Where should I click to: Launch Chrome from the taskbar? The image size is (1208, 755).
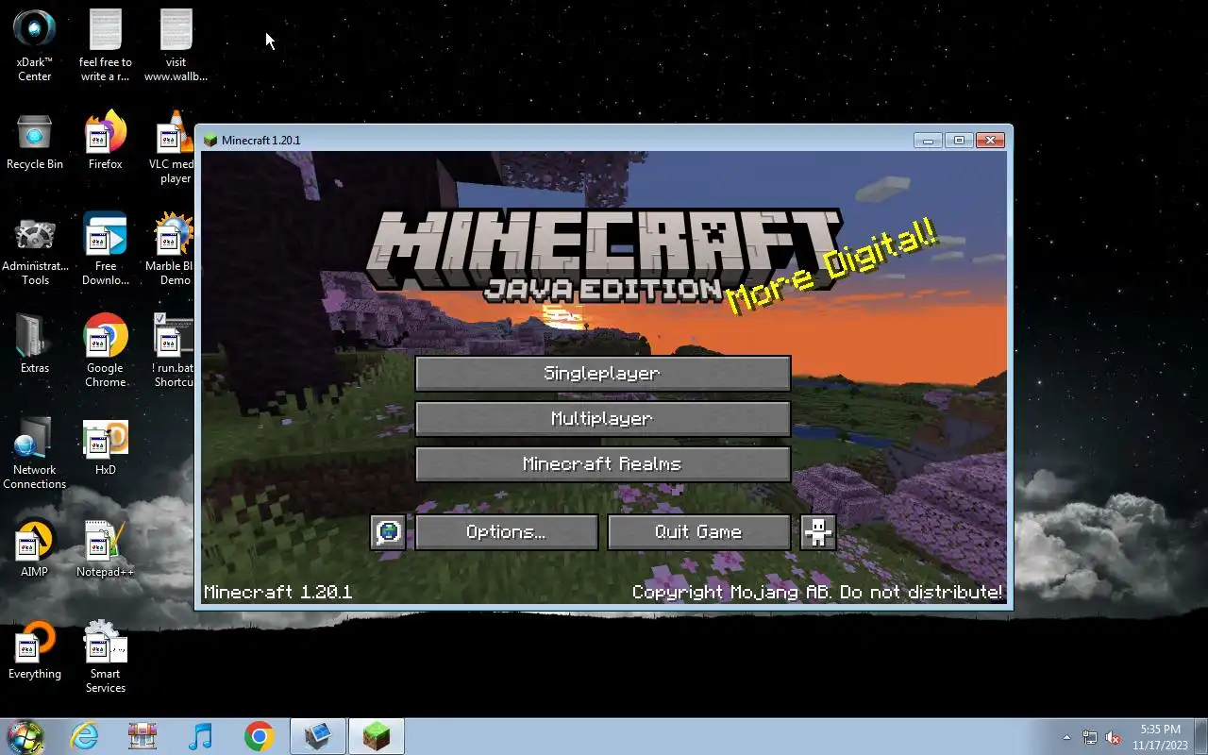[x=259, y=736]
